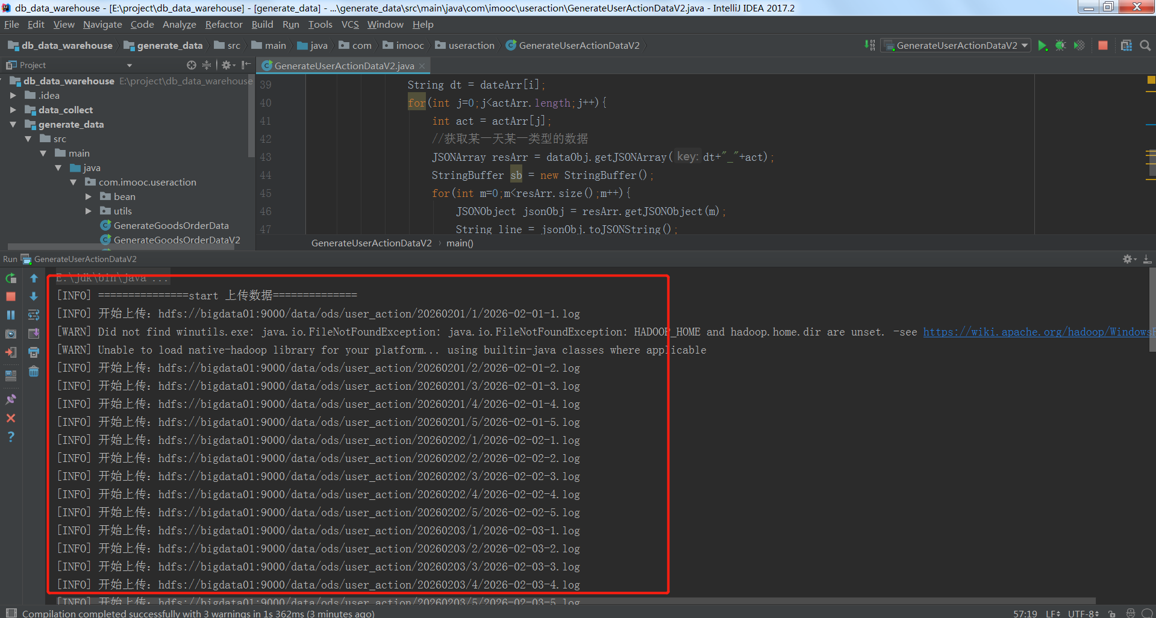Click the console vertical scrollbar
Viewport: 1156px width, 618px height.
pos(1152,310)
